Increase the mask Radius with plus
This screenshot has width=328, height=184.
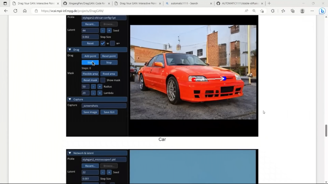tap(100, 87)
